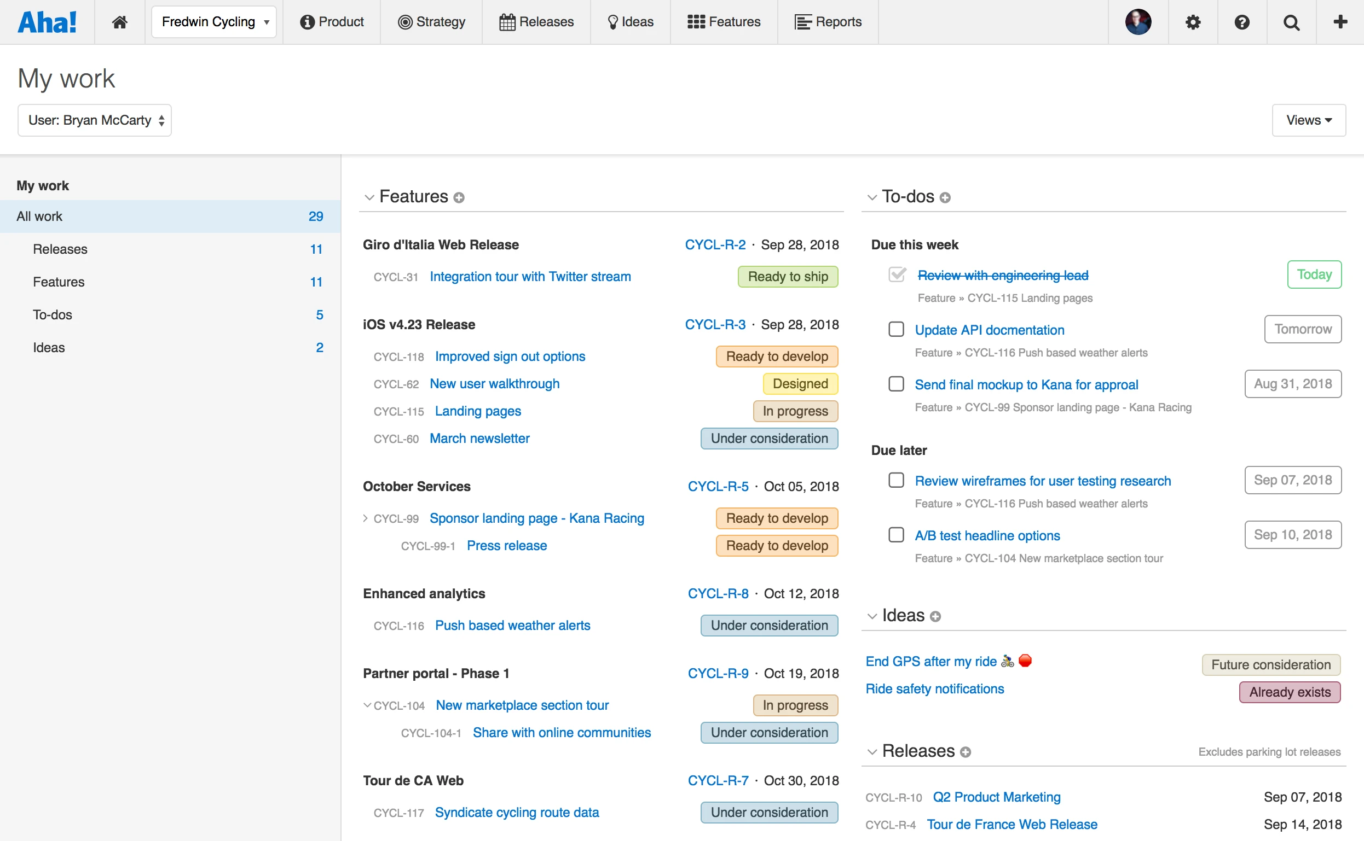The image size is (1364, 841).
Task: Check A/B test headline options to-do
Action: click(896, 535)
